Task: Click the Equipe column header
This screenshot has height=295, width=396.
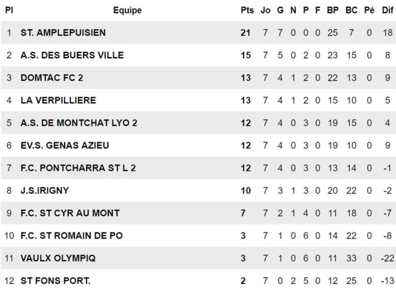Action: [x=127, y=10]
